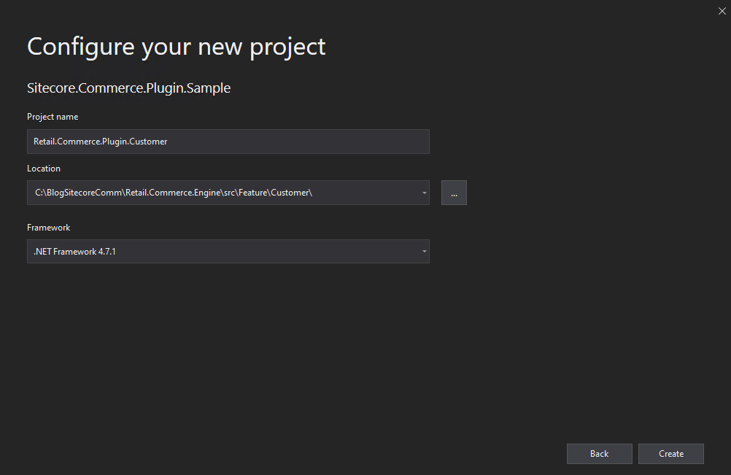The height and width of the screenshot is (475, 731).
Task: Click the Project name label
Action: pyautogui.click(x=53, y=117)
